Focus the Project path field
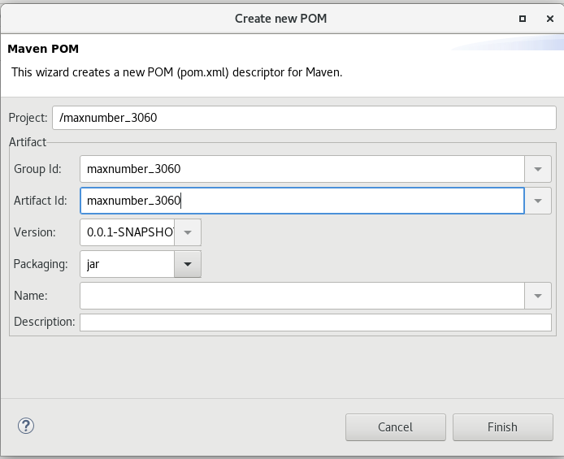The image size is (564, 459). [304, 118]
